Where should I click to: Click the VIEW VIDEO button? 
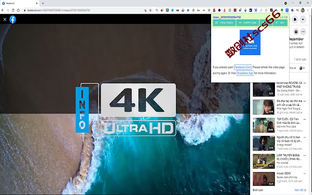point(224,23)
